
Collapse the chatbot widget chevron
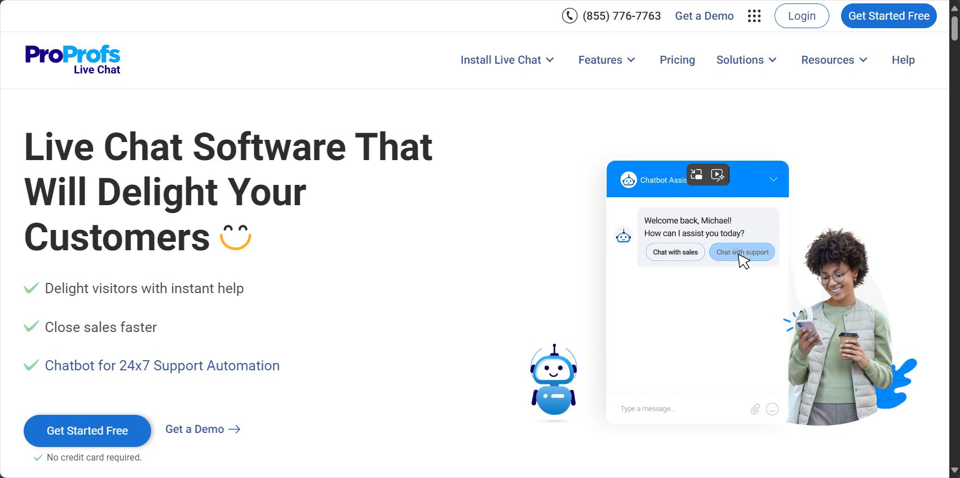point(773,179)
